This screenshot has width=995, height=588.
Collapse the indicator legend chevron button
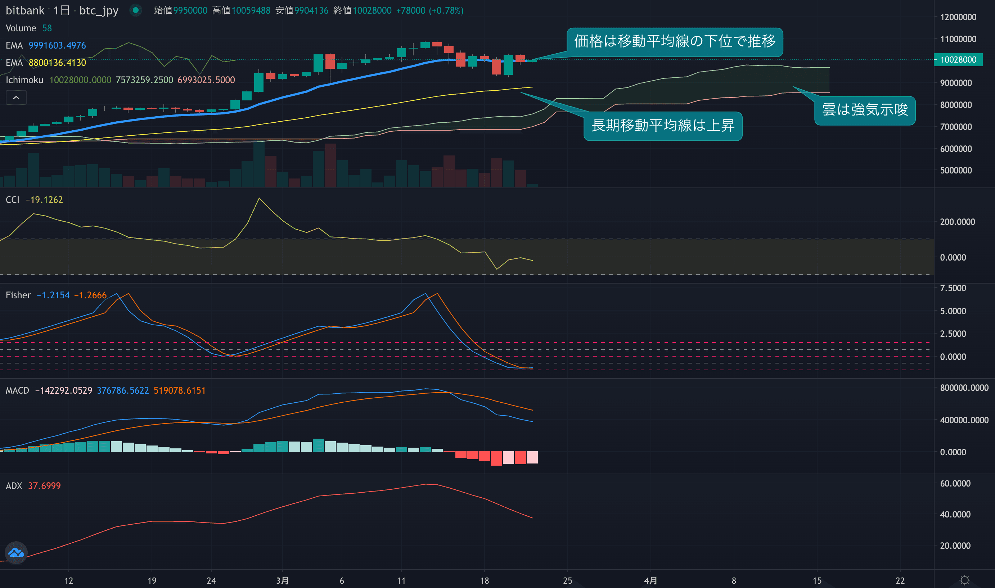pos(16,98)
